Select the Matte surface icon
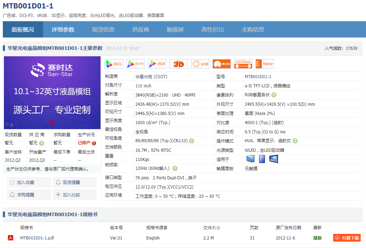Viewport: 366px width, 248px height. point(264,64)
